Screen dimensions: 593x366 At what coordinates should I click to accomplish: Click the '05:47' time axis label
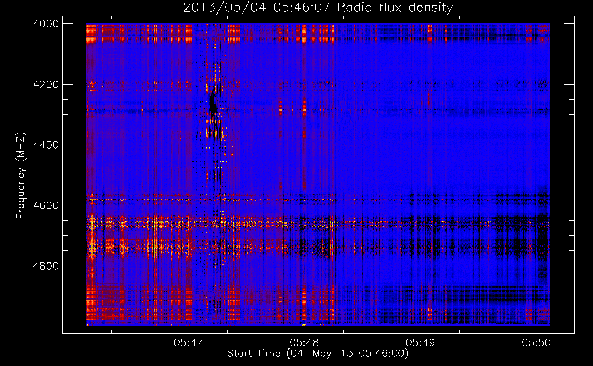pyautogui.click(x=188, y=343)
